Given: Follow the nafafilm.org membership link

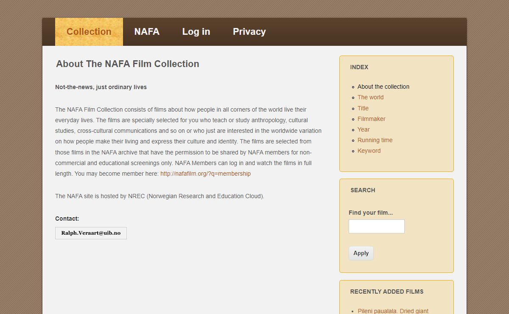Looking at the screenshot, I should pyautogui.click(x=205, y=174).
